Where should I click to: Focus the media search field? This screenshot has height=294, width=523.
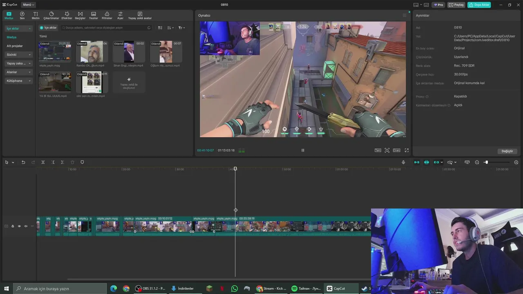tap(106, 28)
